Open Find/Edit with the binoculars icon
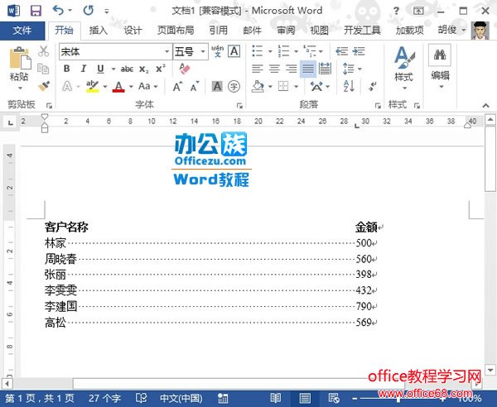 click(440, 55)
